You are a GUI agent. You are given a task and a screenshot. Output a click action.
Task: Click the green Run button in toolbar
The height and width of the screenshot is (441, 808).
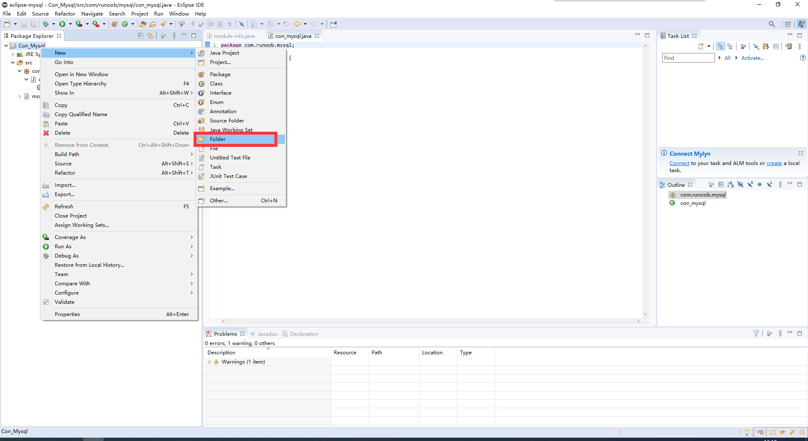(62, 24)
